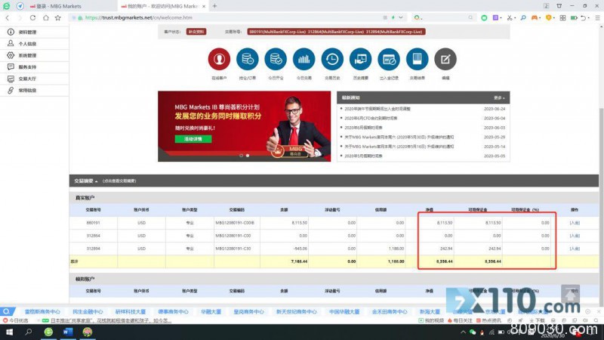Click the green 活动详情 banner button
This screenshot has width=604, height=340.
[x=193, y=139]
